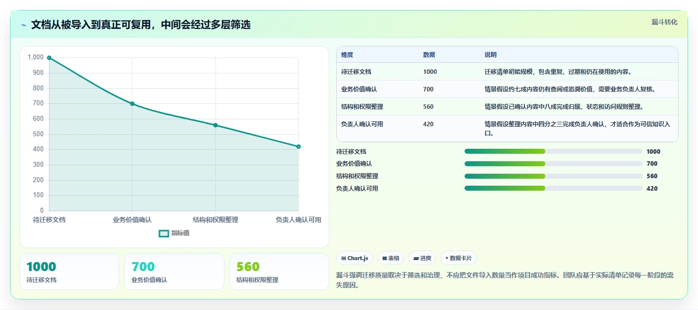Click the 结构和权限整理 progress bar
The width and height of the screenshot is (698, 310).
pos(553,176)
